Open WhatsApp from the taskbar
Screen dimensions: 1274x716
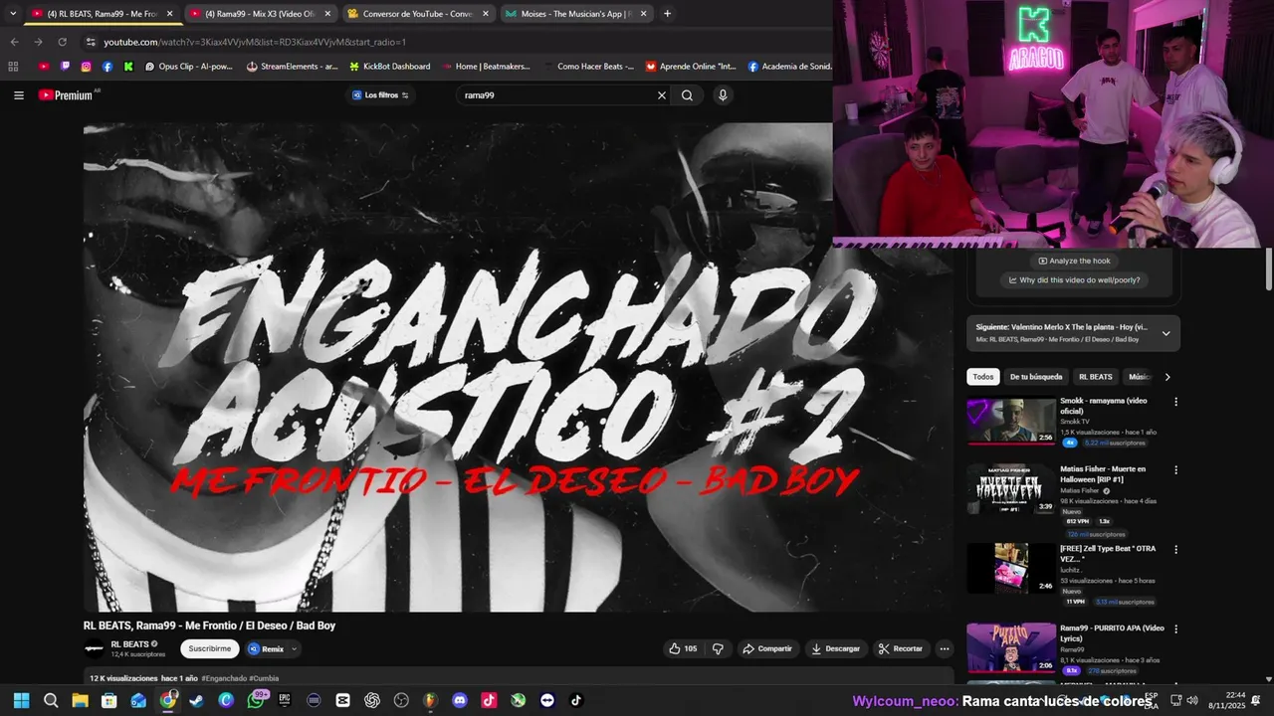(x=256, y=700)
